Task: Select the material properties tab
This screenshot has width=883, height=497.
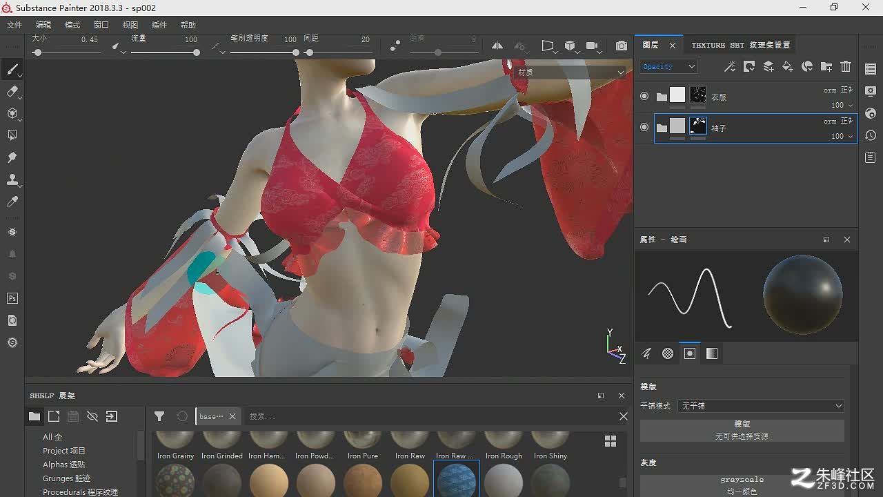Action: [x=712, y=353]
